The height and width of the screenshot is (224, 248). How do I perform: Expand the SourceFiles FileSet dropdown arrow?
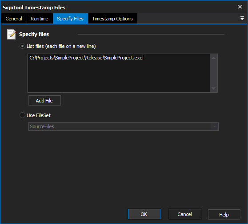tap(215, 126)
